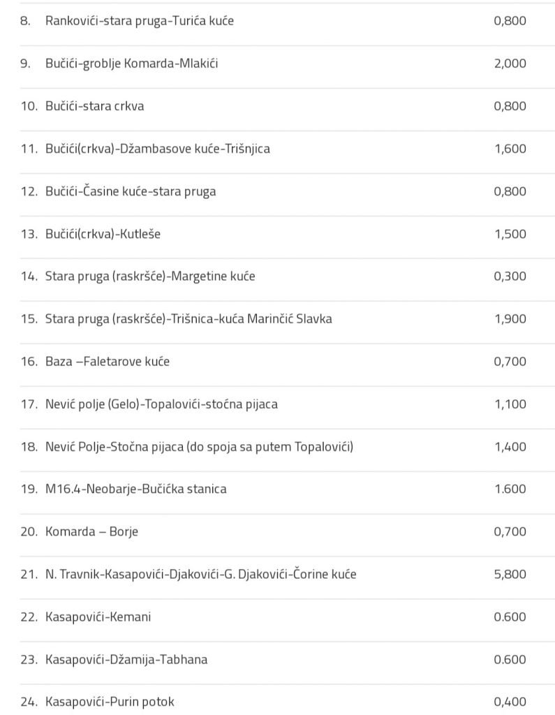
Task: Select "Bučići-Časine kuće-stara pruga" entry
Action: pyautogui.click(x=131, y=191)
